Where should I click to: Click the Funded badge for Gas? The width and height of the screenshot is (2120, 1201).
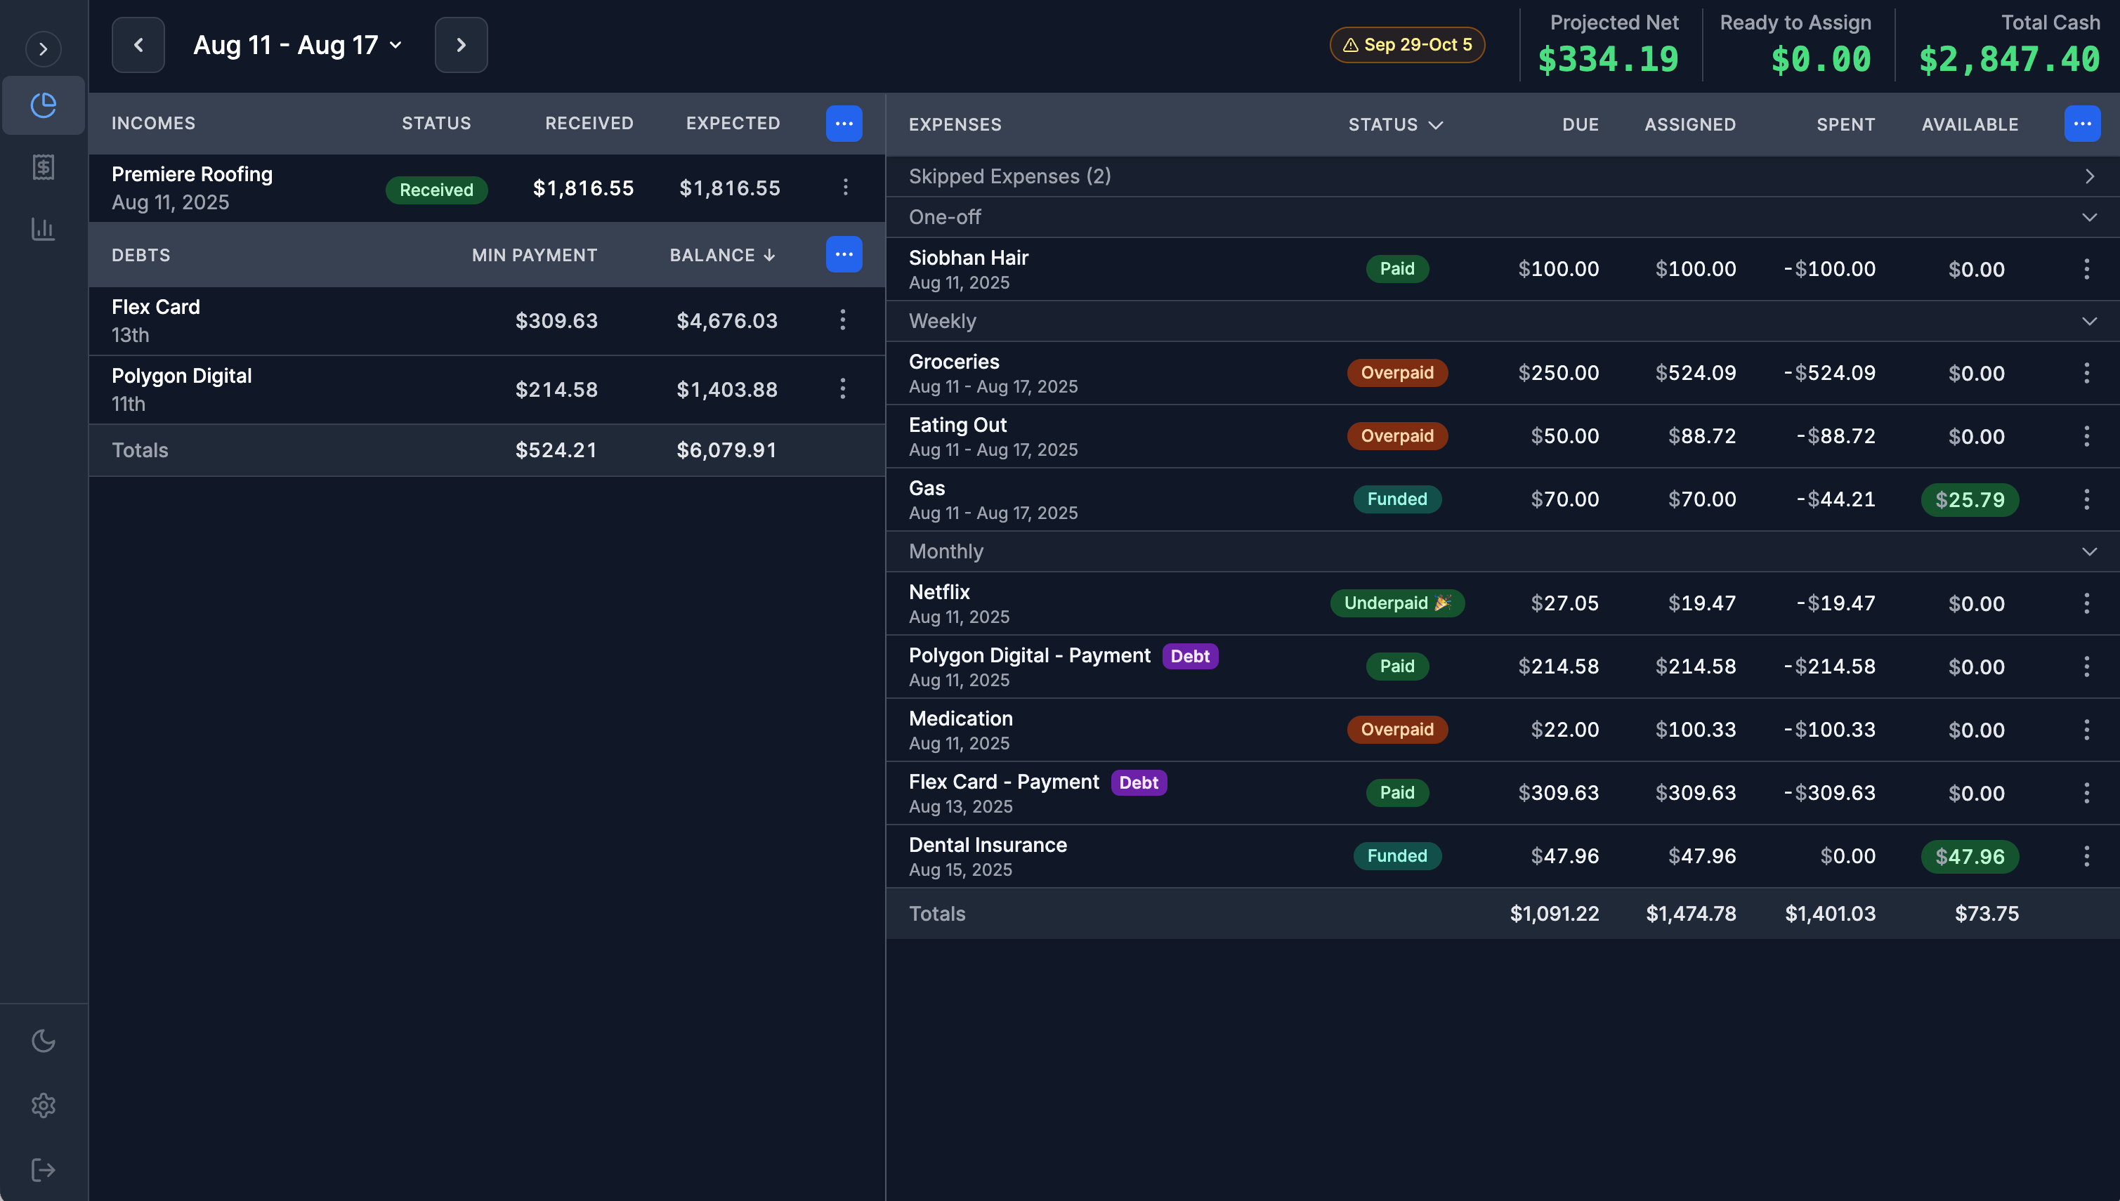point(1396,499)
